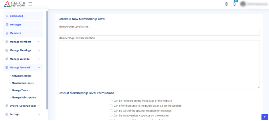Click the Start A Network logo
269x121 pixels.
(x=15, y=4)
